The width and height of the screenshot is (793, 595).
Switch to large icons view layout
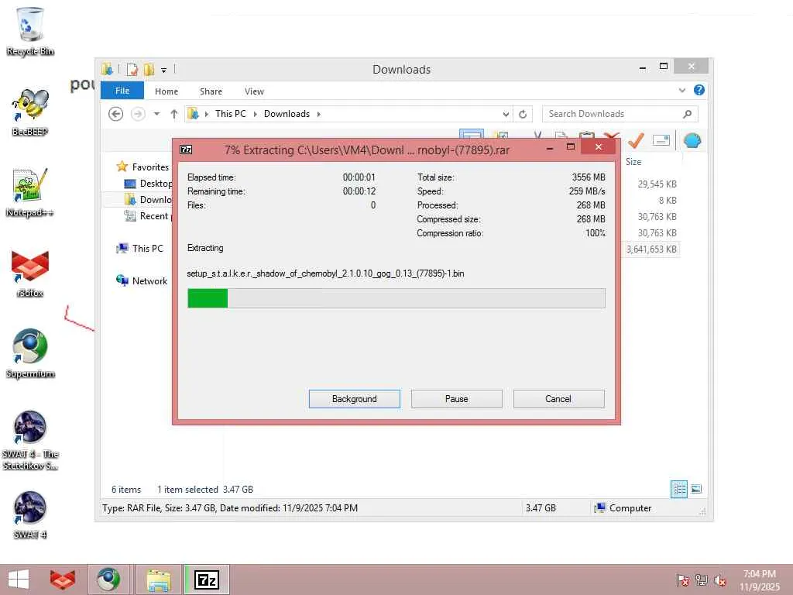click(696, 489)
